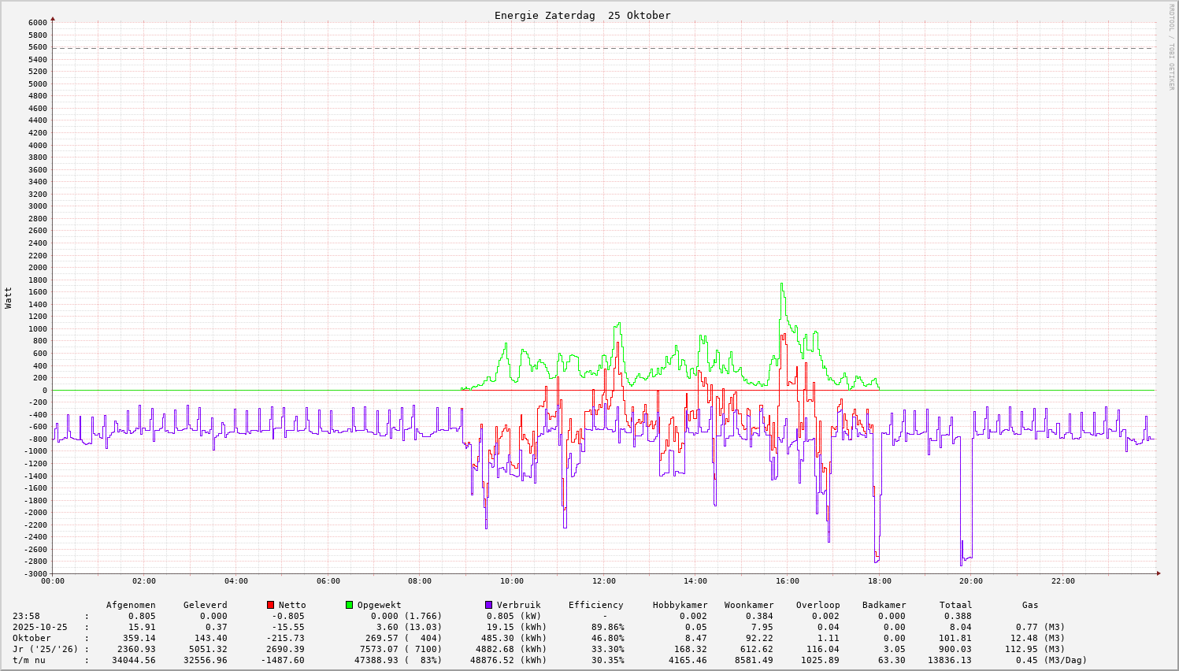Viewport: 1179px width, 671px height.
Task: Select the 2025-10-25 row label
Action: coord(39,627)
